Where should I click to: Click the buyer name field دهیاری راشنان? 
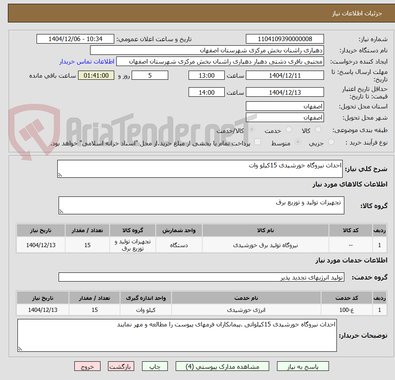(207, 50)
